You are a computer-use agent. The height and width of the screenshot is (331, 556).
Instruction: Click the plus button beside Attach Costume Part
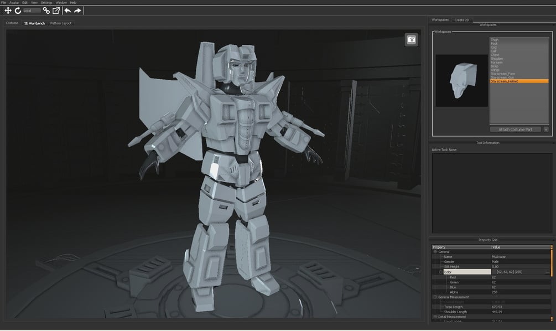(546, 130)
